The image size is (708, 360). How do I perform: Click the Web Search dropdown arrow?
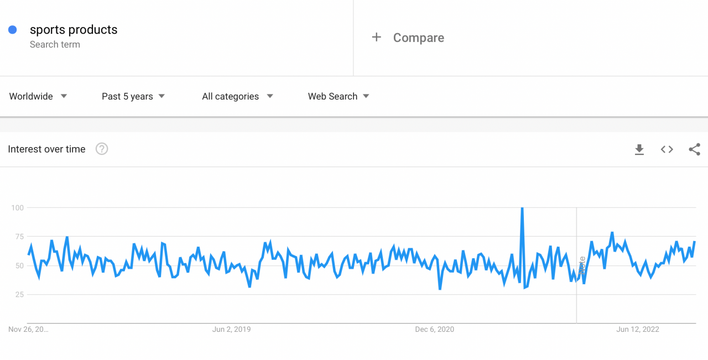click(x=366, y=96)
